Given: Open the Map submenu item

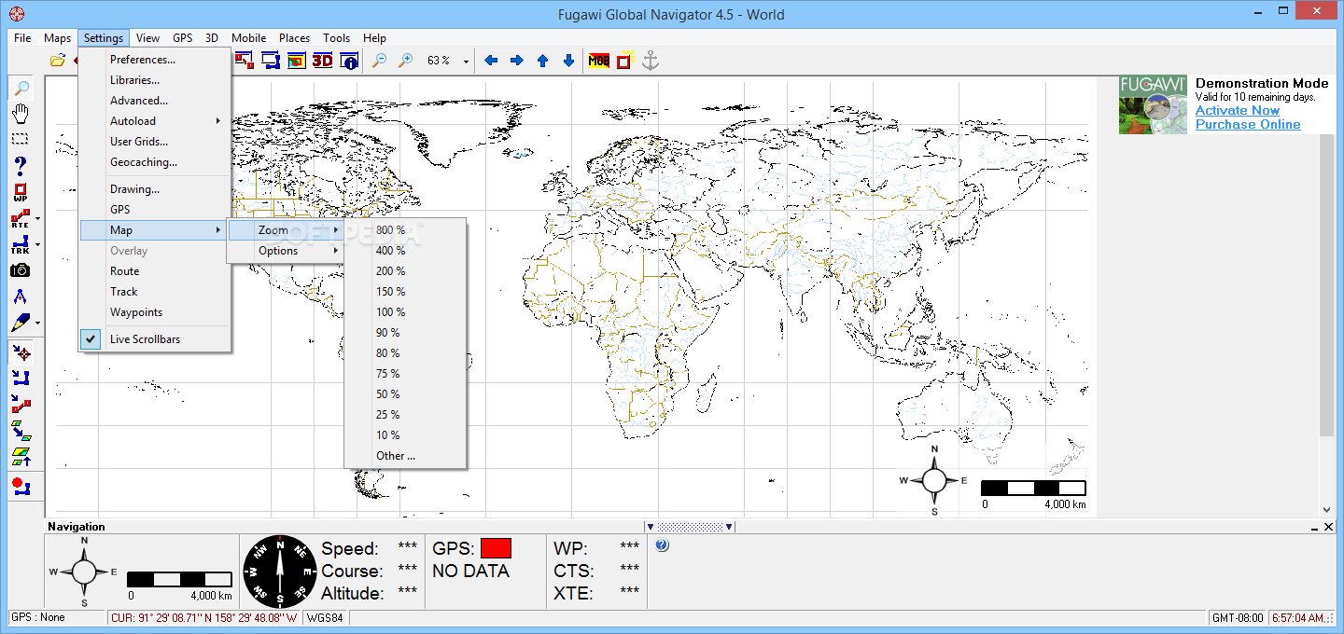Looking at the screenshot, I should click(154, 230).
